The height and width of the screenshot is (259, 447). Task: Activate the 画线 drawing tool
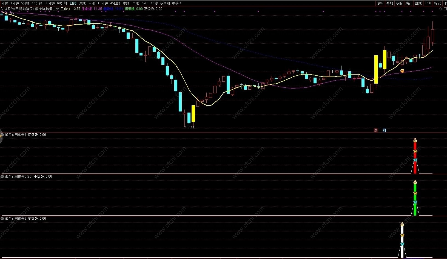tap(418, 3)
